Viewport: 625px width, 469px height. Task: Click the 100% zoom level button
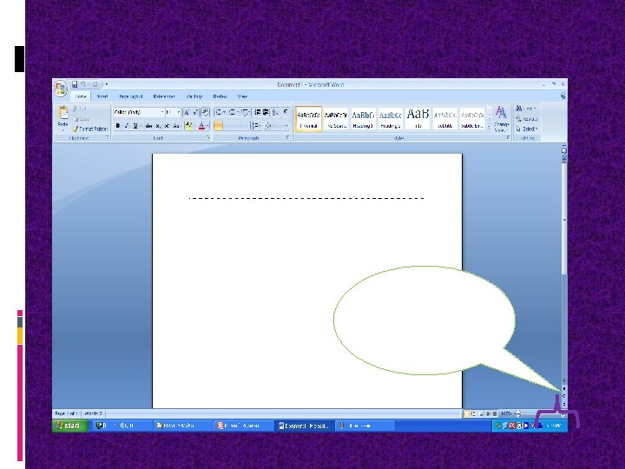click(x=506, y=414)
